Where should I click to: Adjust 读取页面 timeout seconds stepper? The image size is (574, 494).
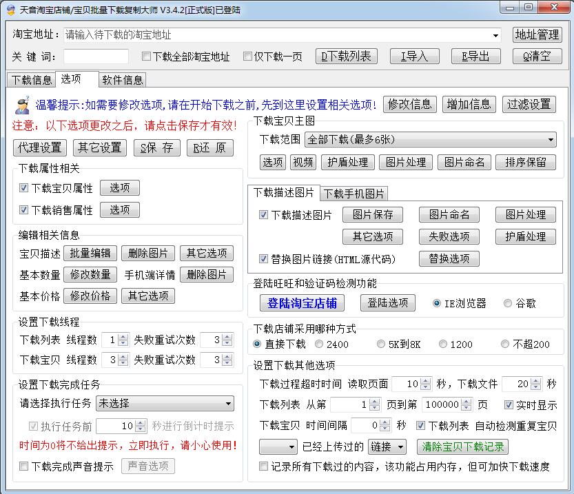[426, 384]
